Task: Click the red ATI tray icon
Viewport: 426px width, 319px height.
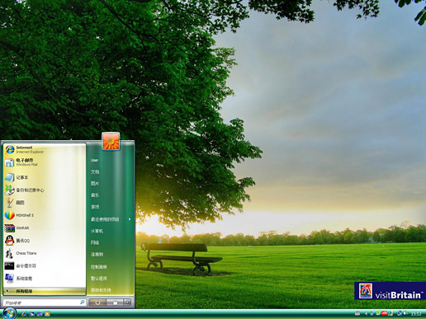Action: click(385, 313)
